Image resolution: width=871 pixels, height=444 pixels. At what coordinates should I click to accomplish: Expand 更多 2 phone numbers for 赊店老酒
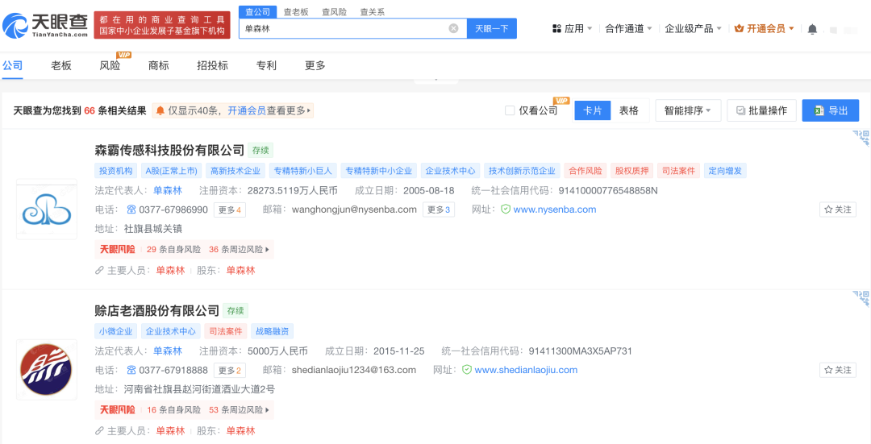[x=229, y=370]
